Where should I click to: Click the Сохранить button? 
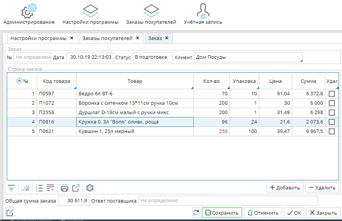click(x=222, y=213)
